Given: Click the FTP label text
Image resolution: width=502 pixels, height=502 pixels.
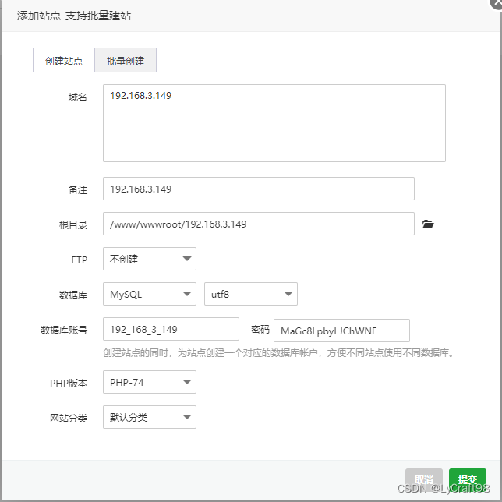Looking at the screenshot, I should (x=79, y=260).
